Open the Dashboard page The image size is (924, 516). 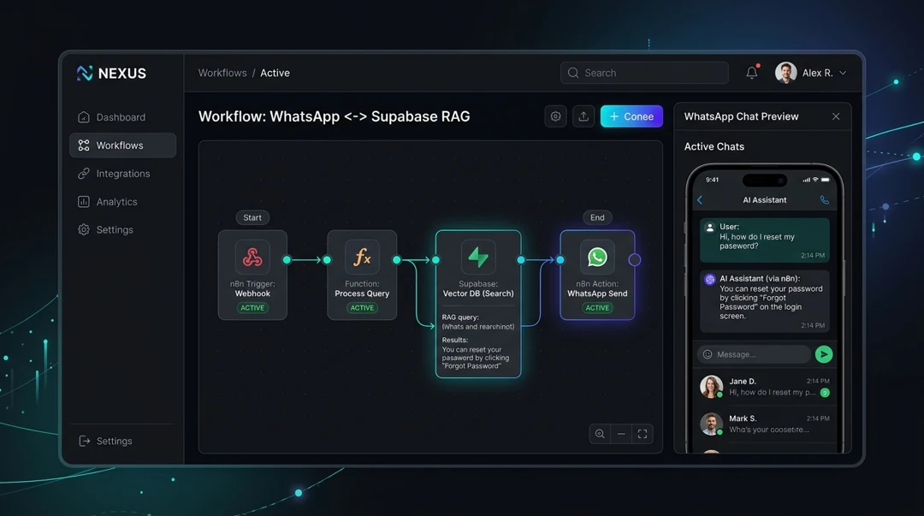(x=122, y=117)
